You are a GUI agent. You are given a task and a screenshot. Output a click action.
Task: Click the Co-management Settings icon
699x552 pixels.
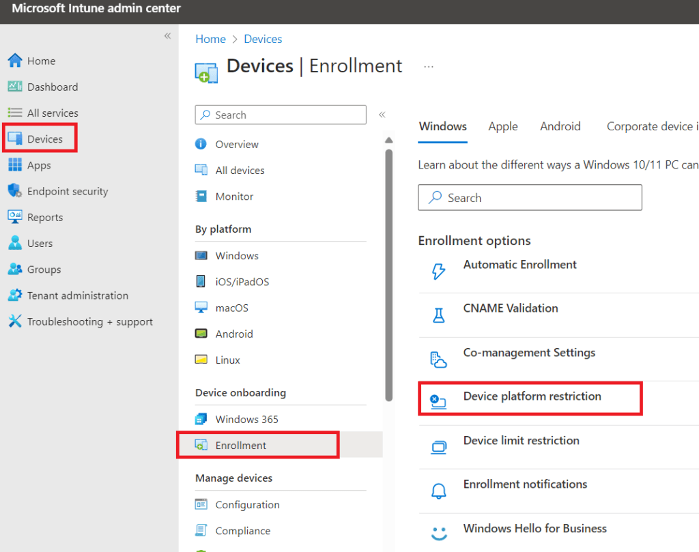click(x=438, y=359)
